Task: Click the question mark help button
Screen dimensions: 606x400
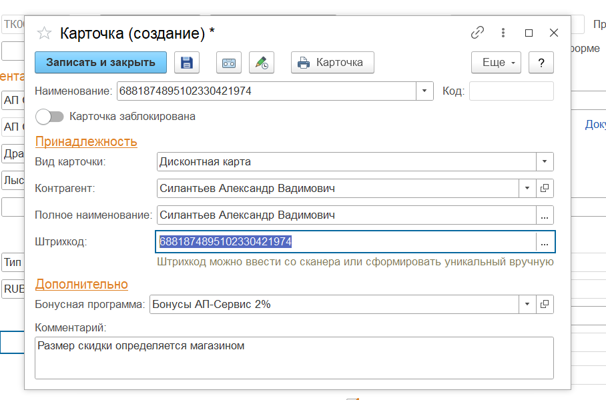Action: pos(541,63)
